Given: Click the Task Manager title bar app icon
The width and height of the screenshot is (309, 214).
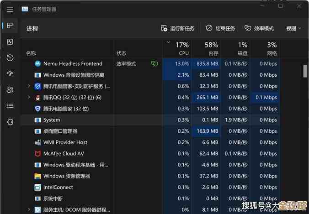Looking at the screenshot, I should [25, 9].
